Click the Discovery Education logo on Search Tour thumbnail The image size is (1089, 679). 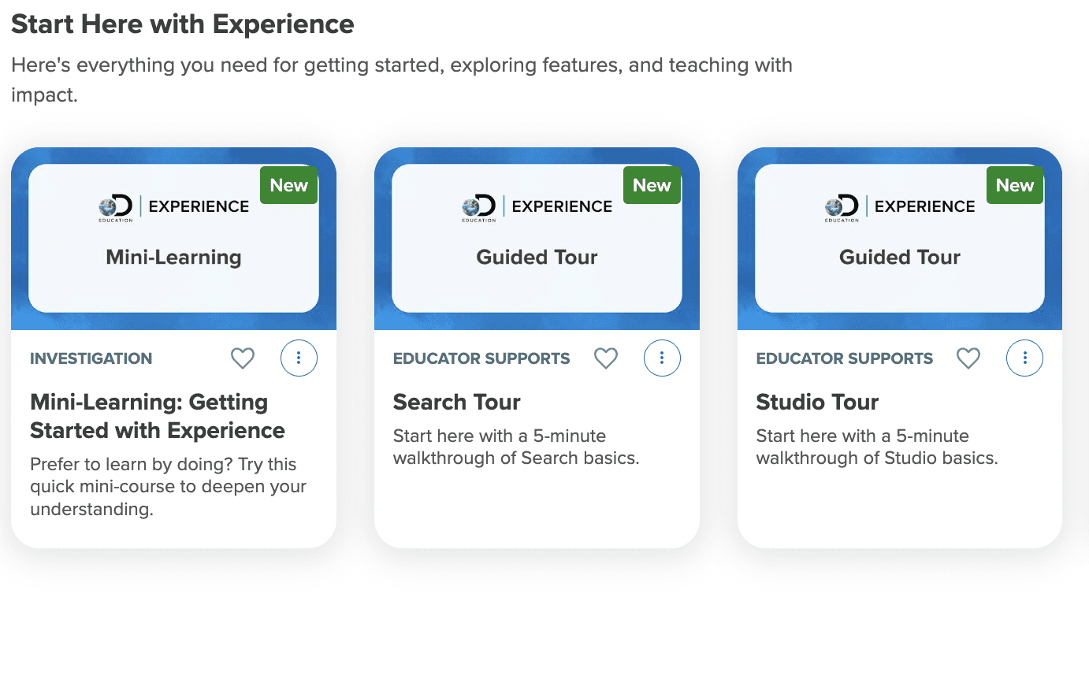[479, 208]
